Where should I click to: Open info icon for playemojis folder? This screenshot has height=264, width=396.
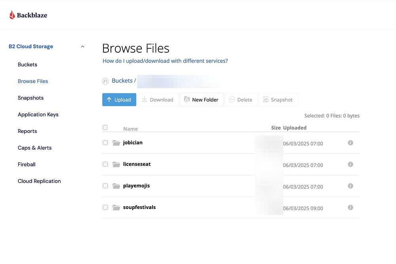coord(350,186)
